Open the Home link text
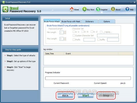Image resolution: width=137 pixels, height=103 pixels. tap(77, 10)
